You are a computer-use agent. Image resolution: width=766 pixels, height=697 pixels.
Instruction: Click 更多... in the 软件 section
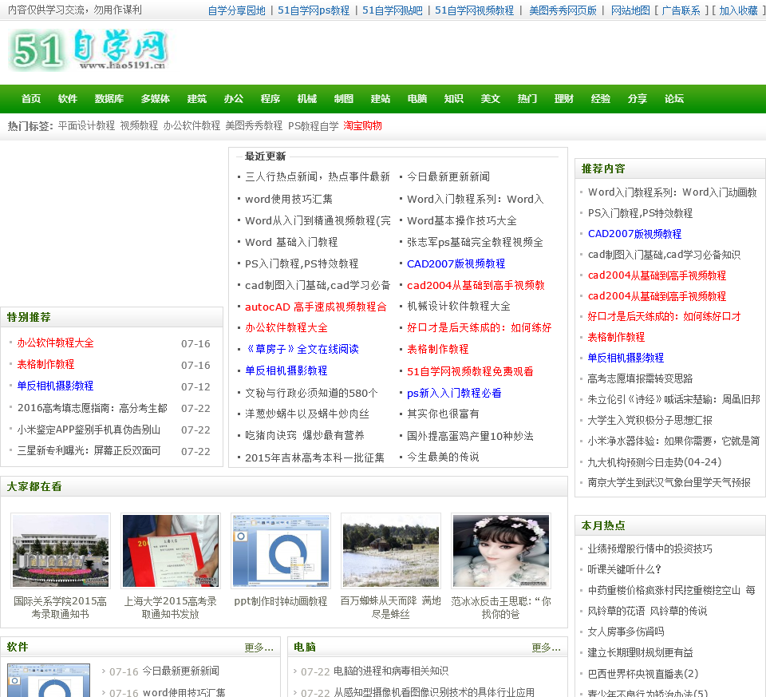pyautogui.click(x=259, y=647)
